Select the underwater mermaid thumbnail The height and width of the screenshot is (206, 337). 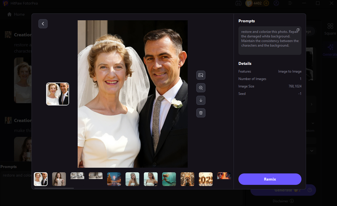(169, 179)
